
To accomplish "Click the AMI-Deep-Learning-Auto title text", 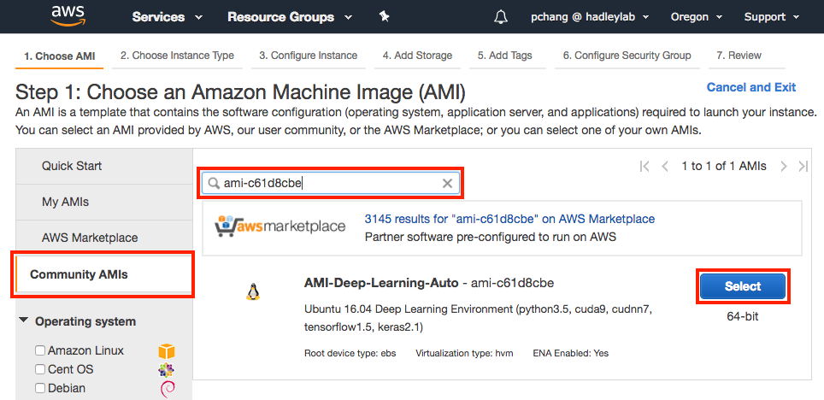I will click(x=381, y=283).
